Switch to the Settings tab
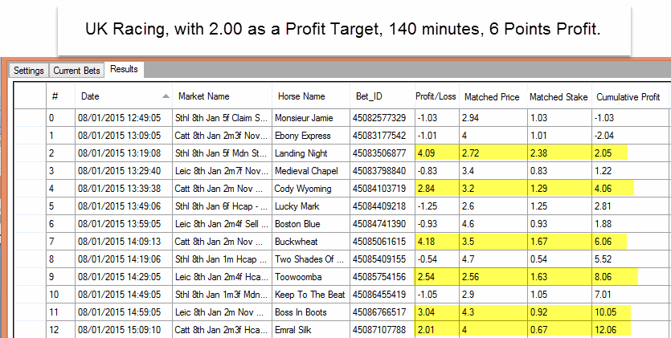 coord(29,71)
